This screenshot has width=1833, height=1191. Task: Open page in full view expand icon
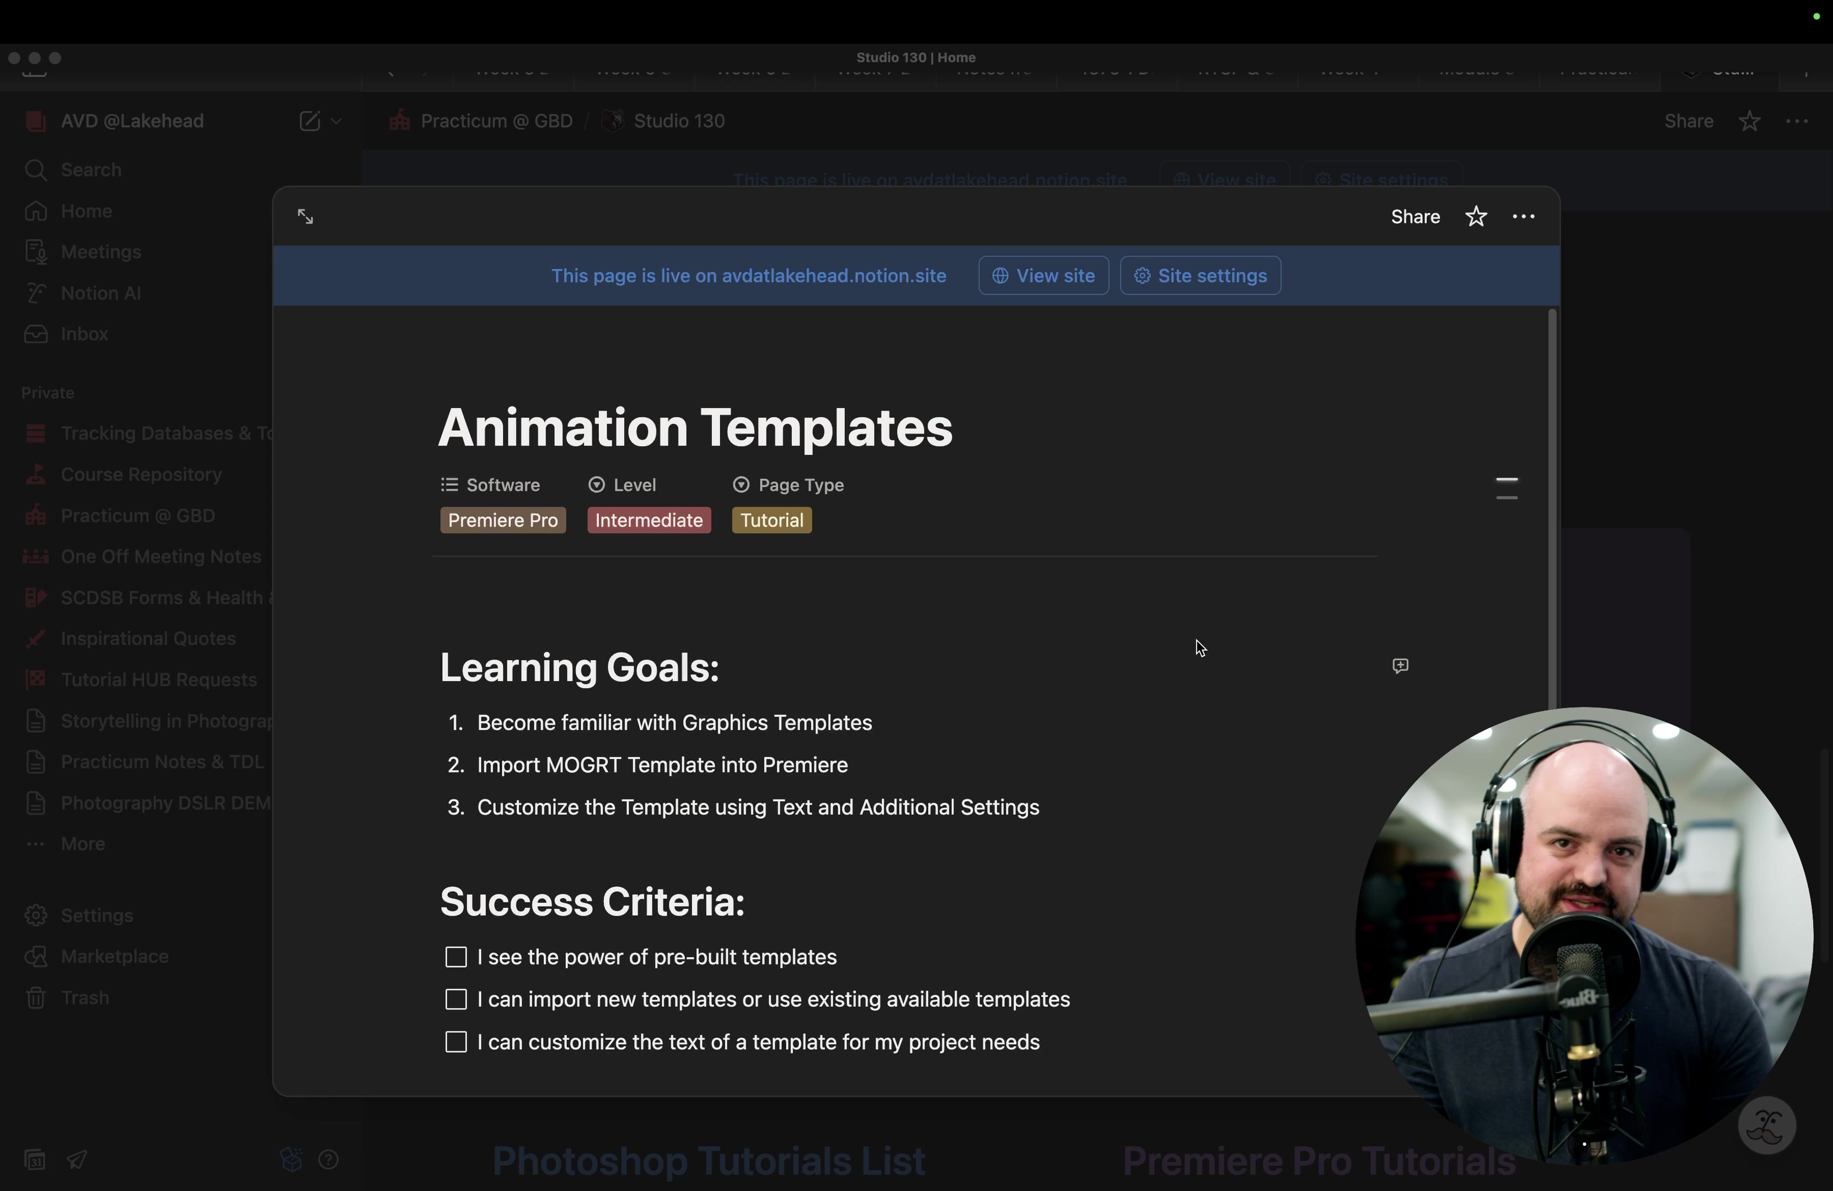pyautogui.click(x=305, y=217)
